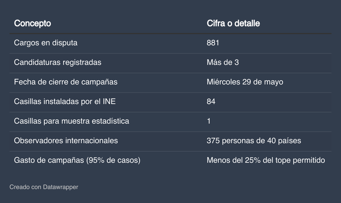Open the Creado con Datawrapper link
Image resolution: width=341 pixels, height=203 pixels.
(44, 187)
